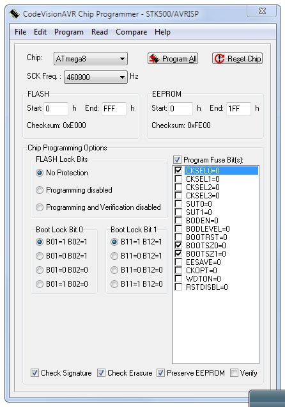Click the Reset Chip red icon

pos(219,59)
